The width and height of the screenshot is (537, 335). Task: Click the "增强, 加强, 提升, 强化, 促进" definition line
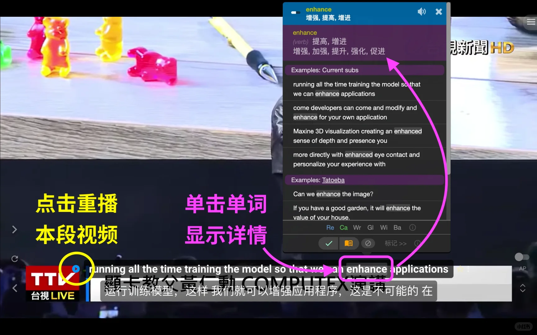(339, 51)
